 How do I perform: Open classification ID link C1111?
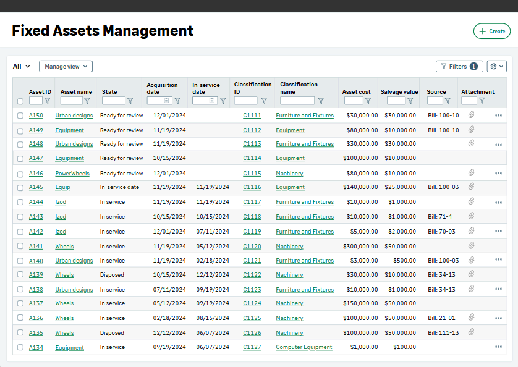(252, 116)
